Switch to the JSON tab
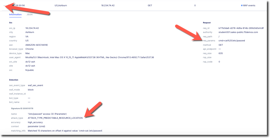Viewport: 270px width, 138px height. pyautogui.click(x=30, y=15)
